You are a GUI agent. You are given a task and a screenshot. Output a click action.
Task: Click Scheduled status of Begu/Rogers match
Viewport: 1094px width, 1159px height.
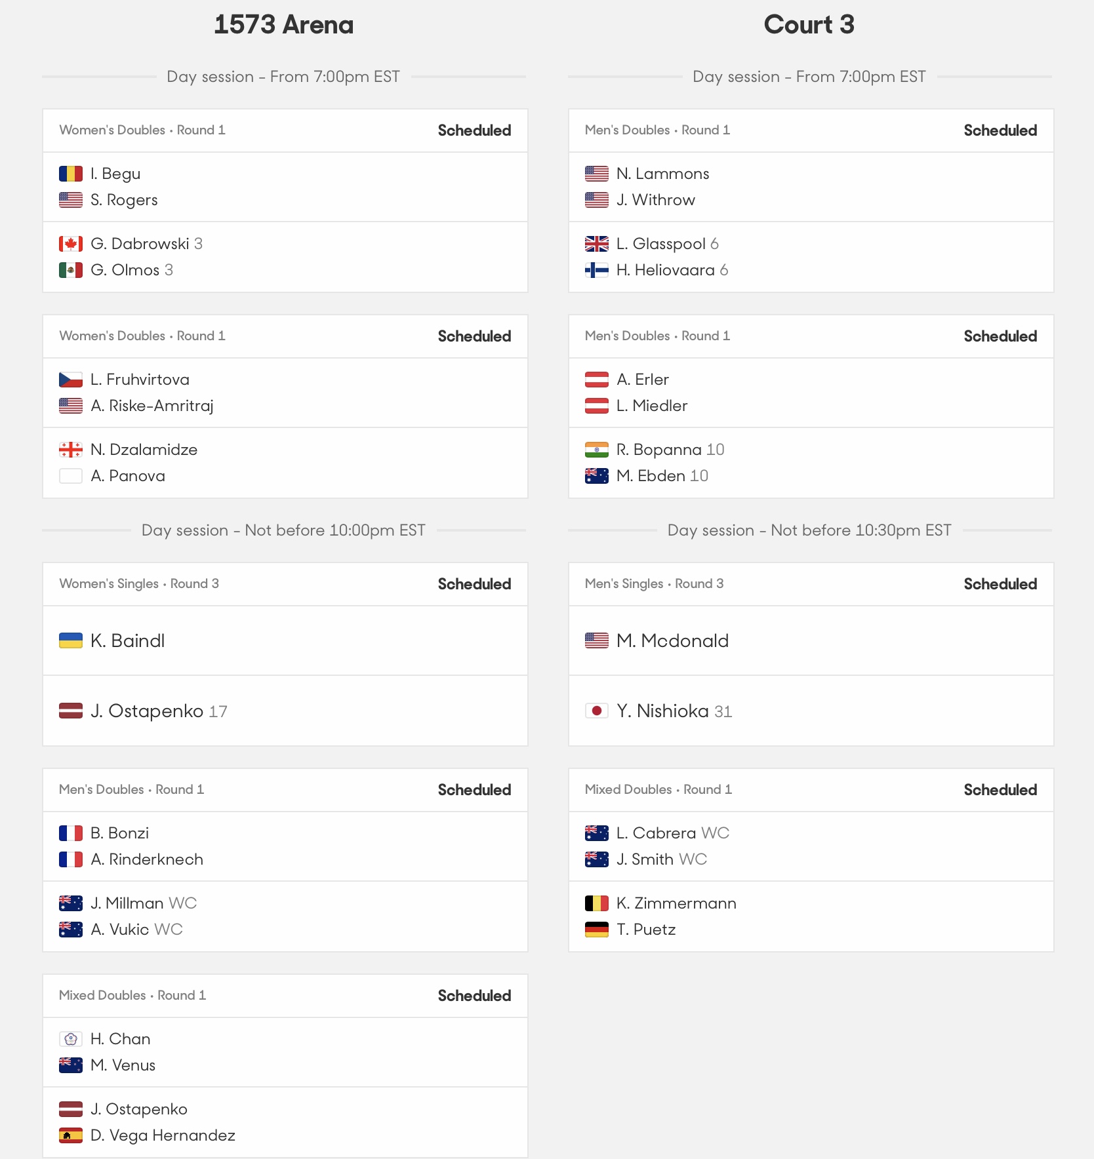click(474, 130)
